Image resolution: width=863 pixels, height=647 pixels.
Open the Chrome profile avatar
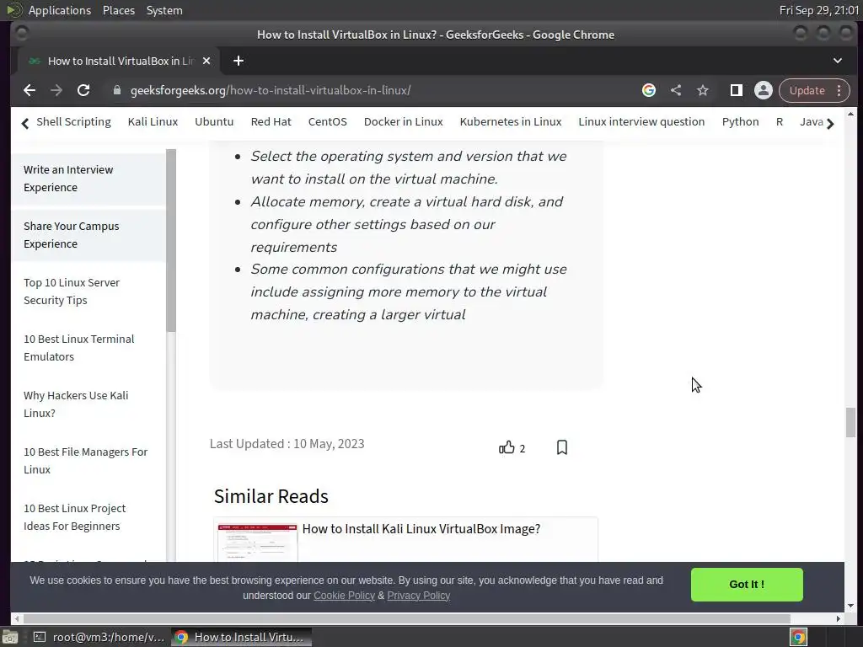tap(764, 90)
